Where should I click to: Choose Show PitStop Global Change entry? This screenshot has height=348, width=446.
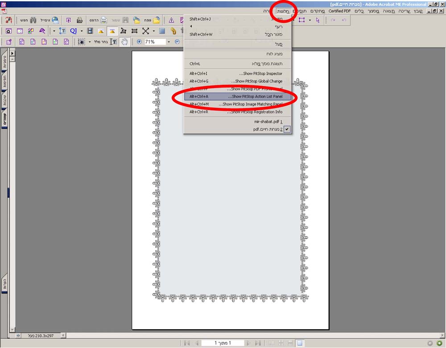238,81
